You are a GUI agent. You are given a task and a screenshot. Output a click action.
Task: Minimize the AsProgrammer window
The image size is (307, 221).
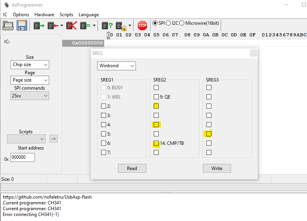tap(286, 5)
